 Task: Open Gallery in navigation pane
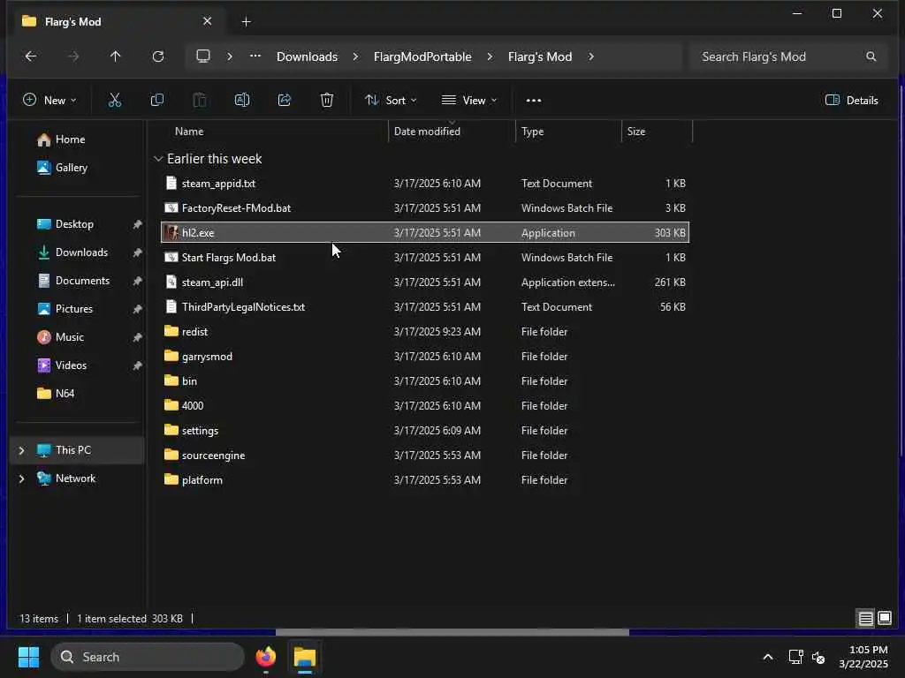click(71, 168)
